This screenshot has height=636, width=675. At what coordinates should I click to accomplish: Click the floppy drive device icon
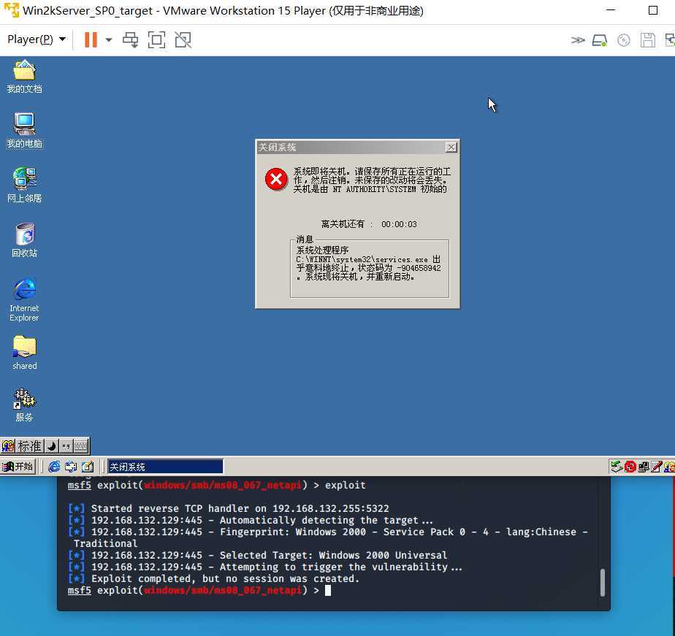coord(647,40)
